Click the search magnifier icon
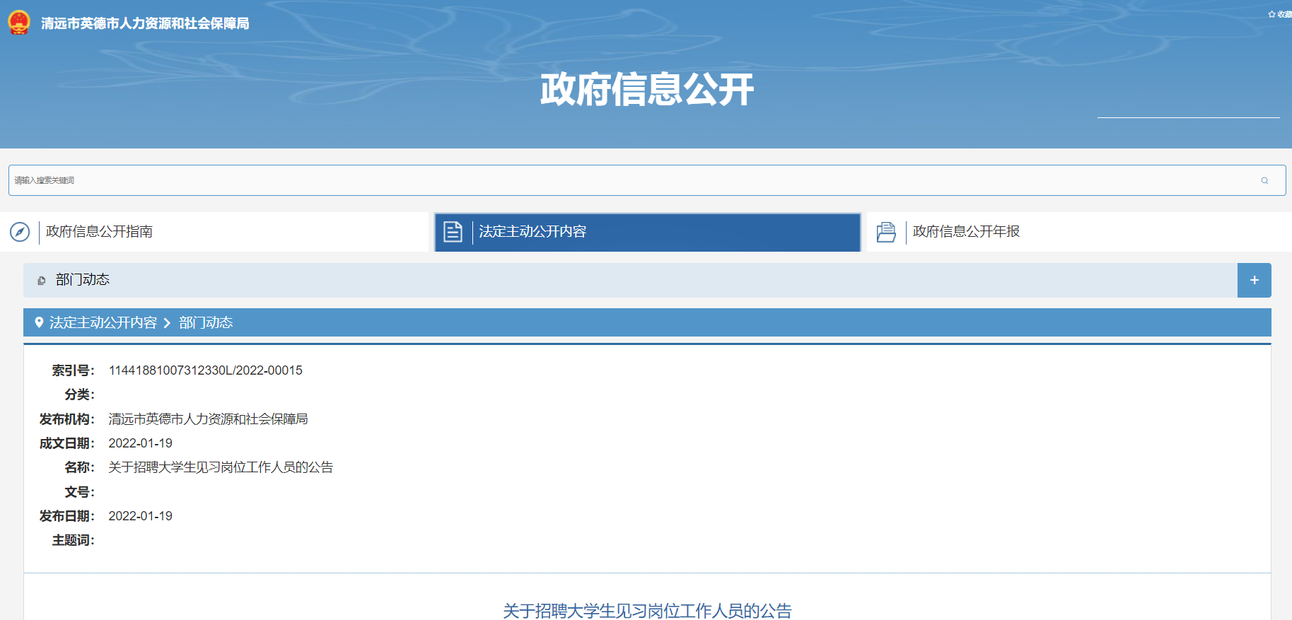Image resolution: width=1292 pixels, height=620 pixels. click(x=1264, y=181)
